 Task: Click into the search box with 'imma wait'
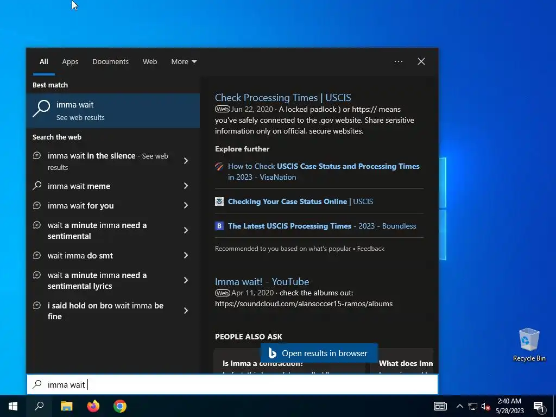tap(232, 384)
